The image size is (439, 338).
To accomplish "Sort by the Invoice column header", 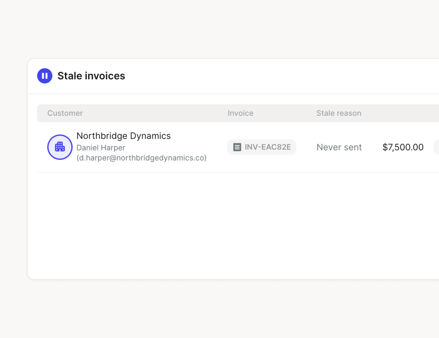I will 240,113.
